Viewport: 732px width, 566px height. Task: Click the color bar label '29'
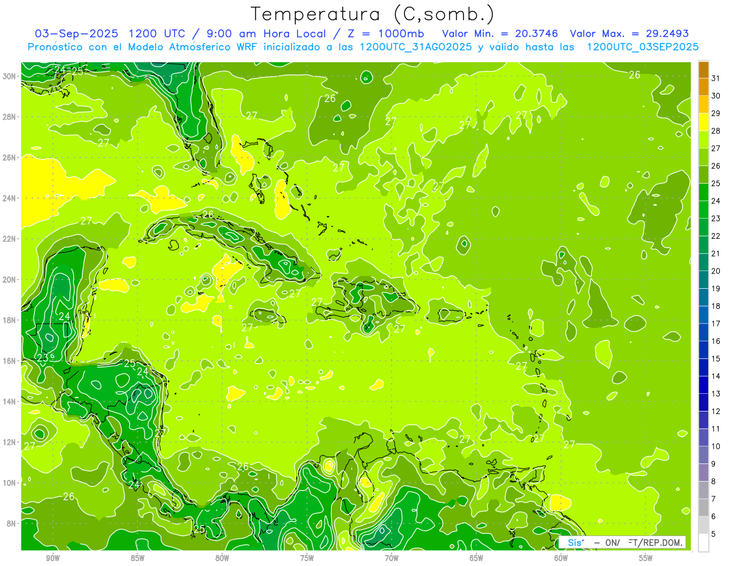pyautogui.click(x=716, y=114)
